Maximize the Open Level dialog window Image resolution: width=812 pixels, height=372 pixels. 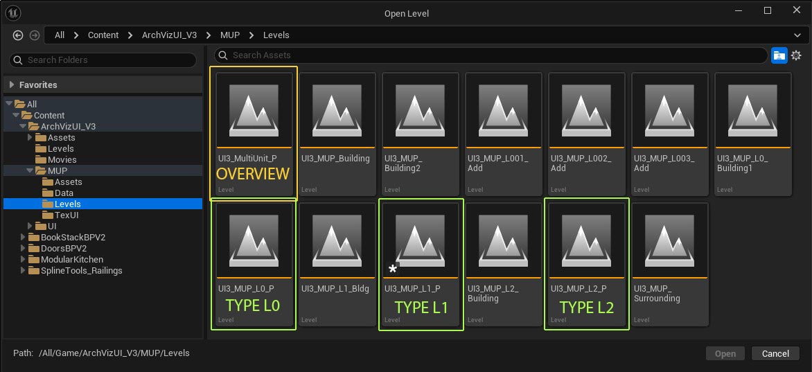(x=768, y=10)
